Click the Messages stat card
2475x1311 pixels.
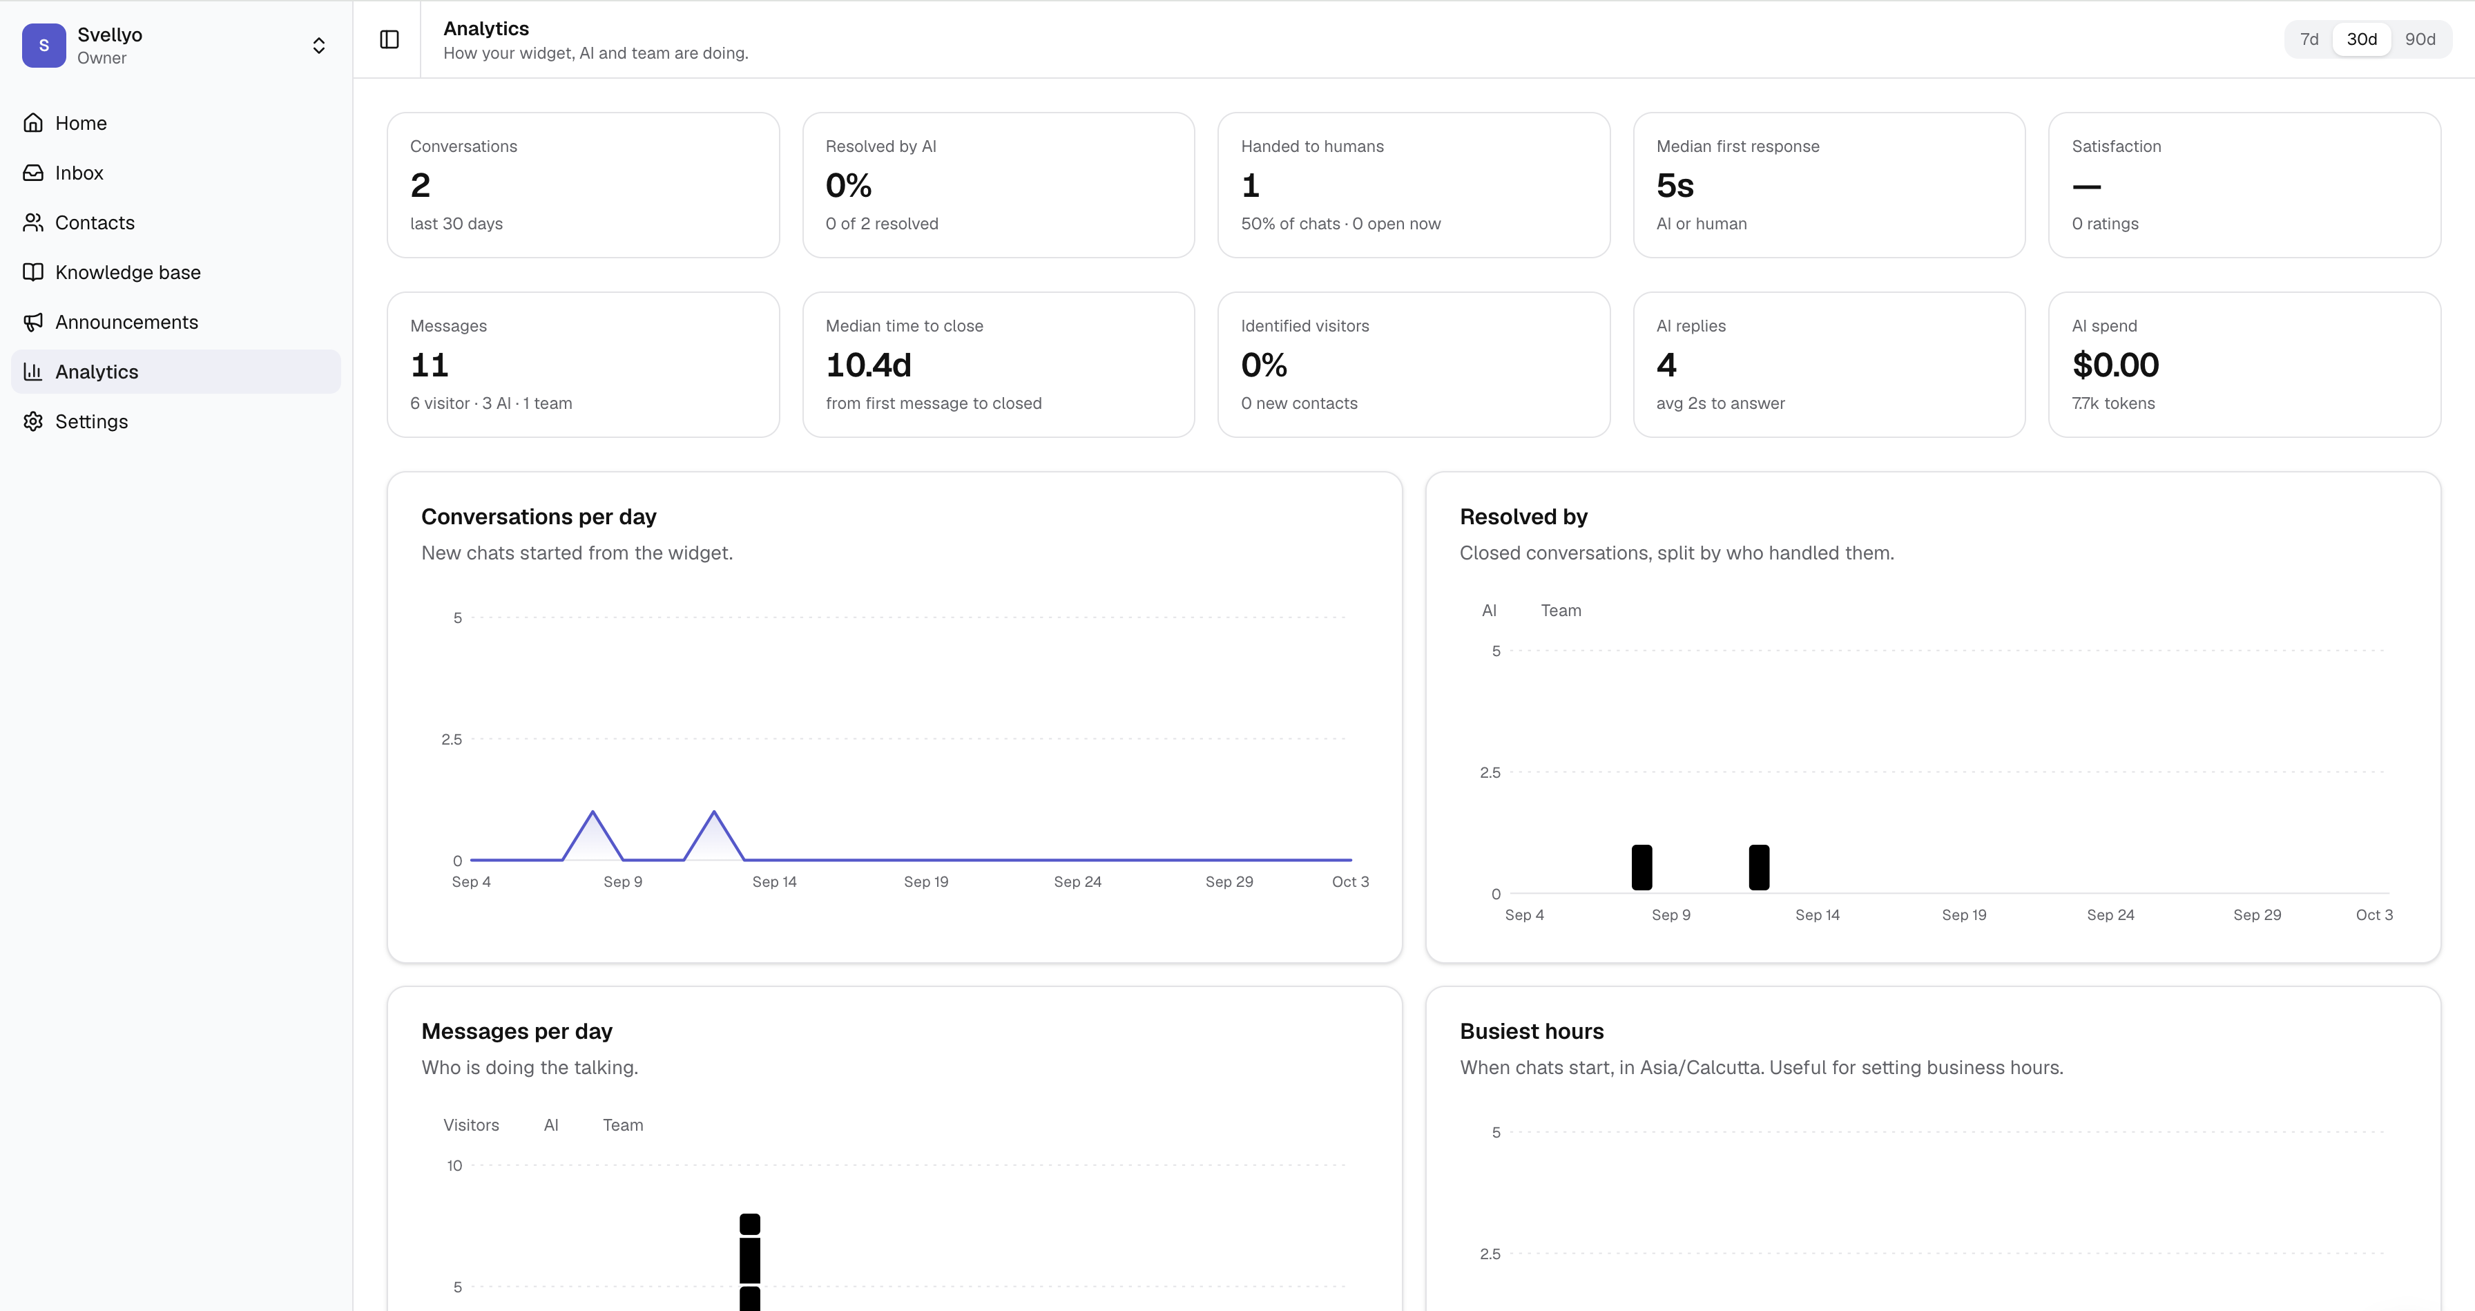pyautogui.click(x=584, y=364)
